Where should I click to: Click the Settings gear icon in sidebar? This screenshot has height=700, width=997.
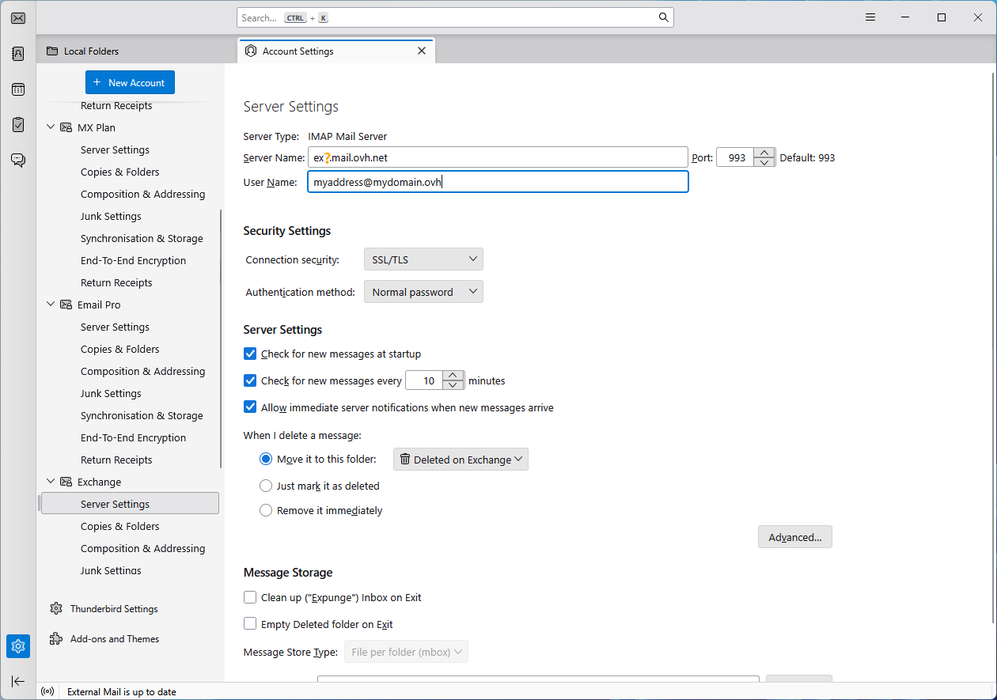point(17,646)
